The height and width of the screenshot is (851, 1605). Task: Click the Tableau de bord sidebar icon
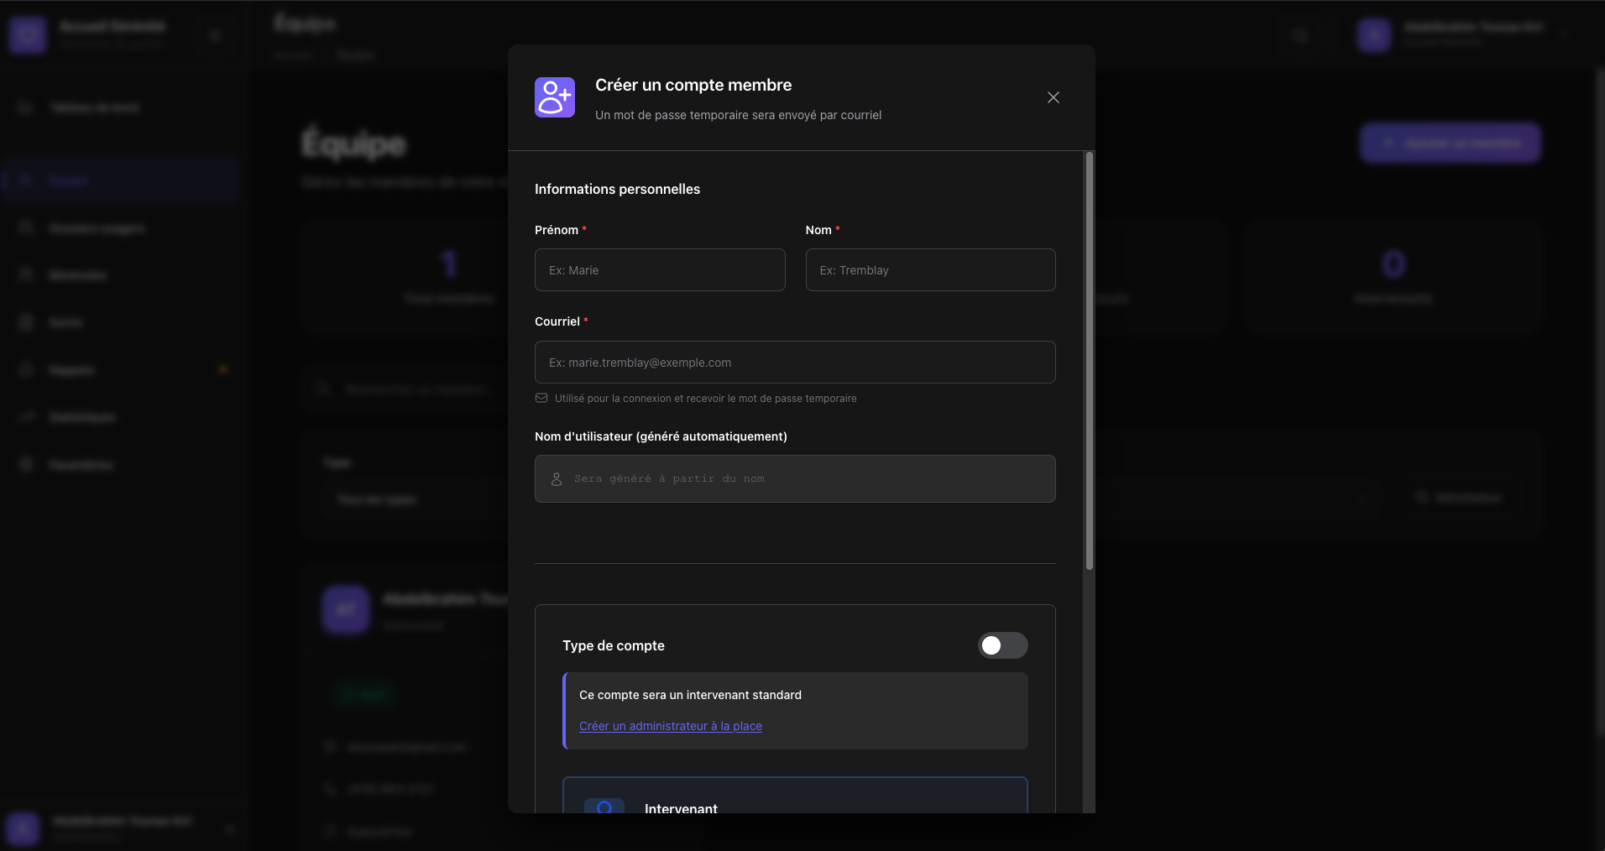(x=26, y=107)
